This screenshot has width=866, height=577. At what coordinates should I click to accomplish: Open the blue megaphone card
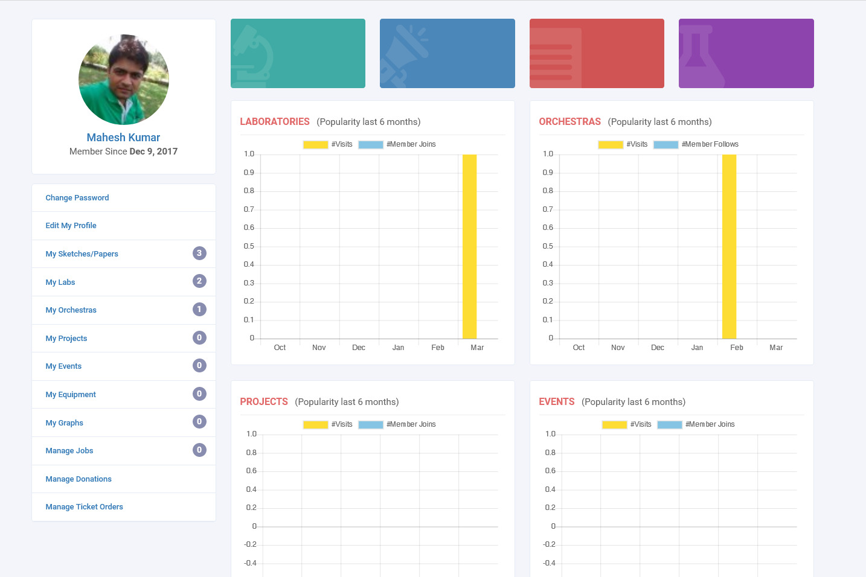coord(447,53)
